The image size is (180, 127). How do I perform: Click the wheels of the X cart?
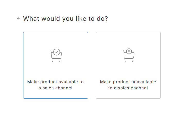(x=129, y=61)
